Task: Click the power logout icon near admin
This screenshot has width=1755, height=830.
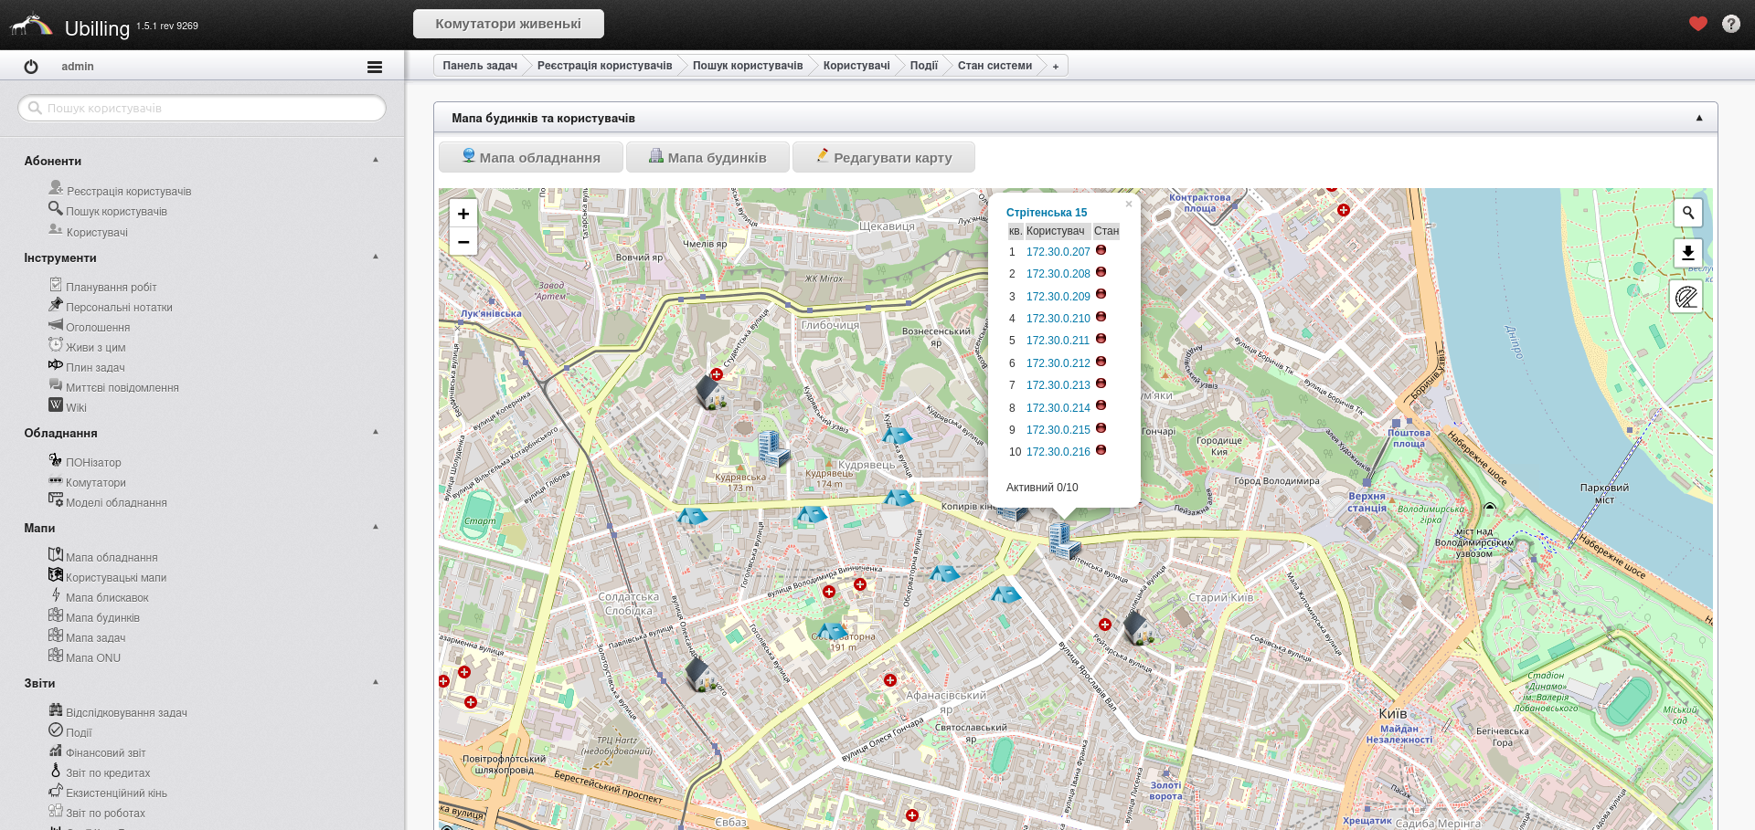Action: click(31, 67)
